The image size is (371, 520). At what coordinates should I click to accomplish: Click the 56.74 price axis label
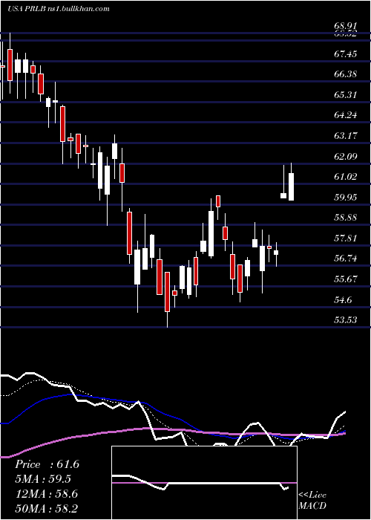tap(347, 259)
